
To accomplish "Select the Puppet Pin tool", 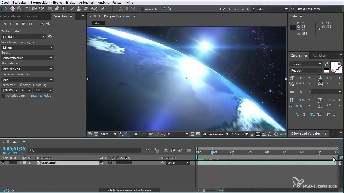I will 103,9.
